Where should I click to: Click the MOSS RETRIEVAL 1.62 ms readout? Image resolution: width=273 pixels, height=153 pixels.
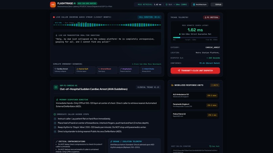[x=149, y=4]
